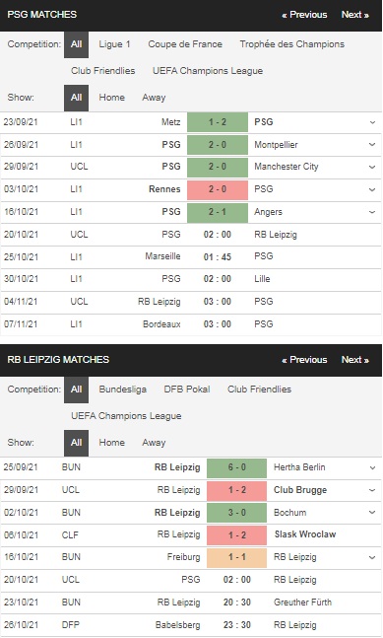Screen dimensions: 383x638
Task: Click the chevron beside Angers match
Action: pyautogui.click(x=372, y=212)
